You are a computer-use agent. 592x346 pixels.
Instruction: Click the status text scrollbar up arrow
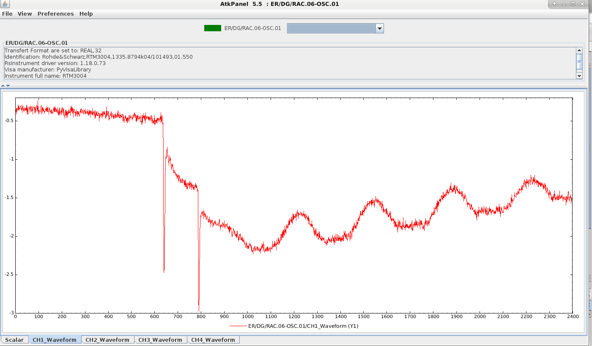tap(579, 50)
